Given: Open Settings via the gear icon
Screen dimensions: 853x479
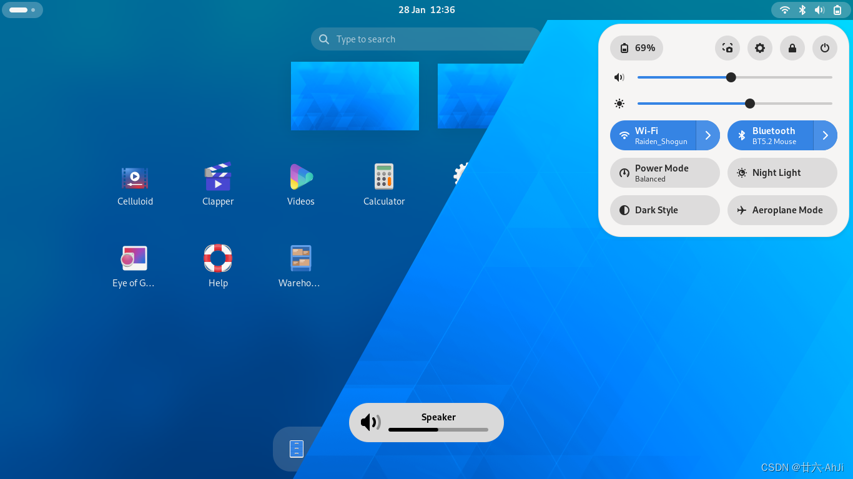Looking at the screenshot, I should tap(760, 48).
